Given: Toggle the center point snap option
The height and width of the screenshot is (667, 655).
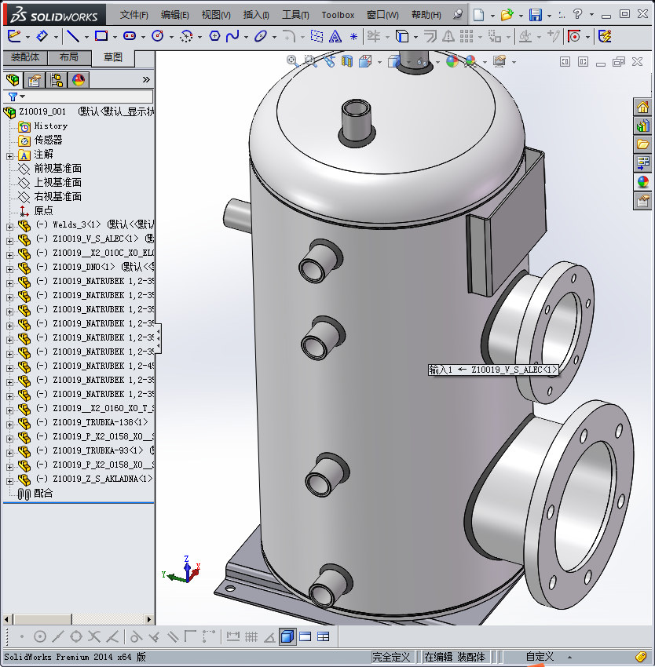Looking at the screenshot, I should 40,636.
